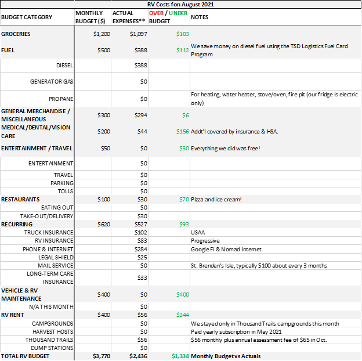Click the GENERATOR GAS subcategory cell
Viewport: 362px width, 361px height.
click(x=52, y=82)
